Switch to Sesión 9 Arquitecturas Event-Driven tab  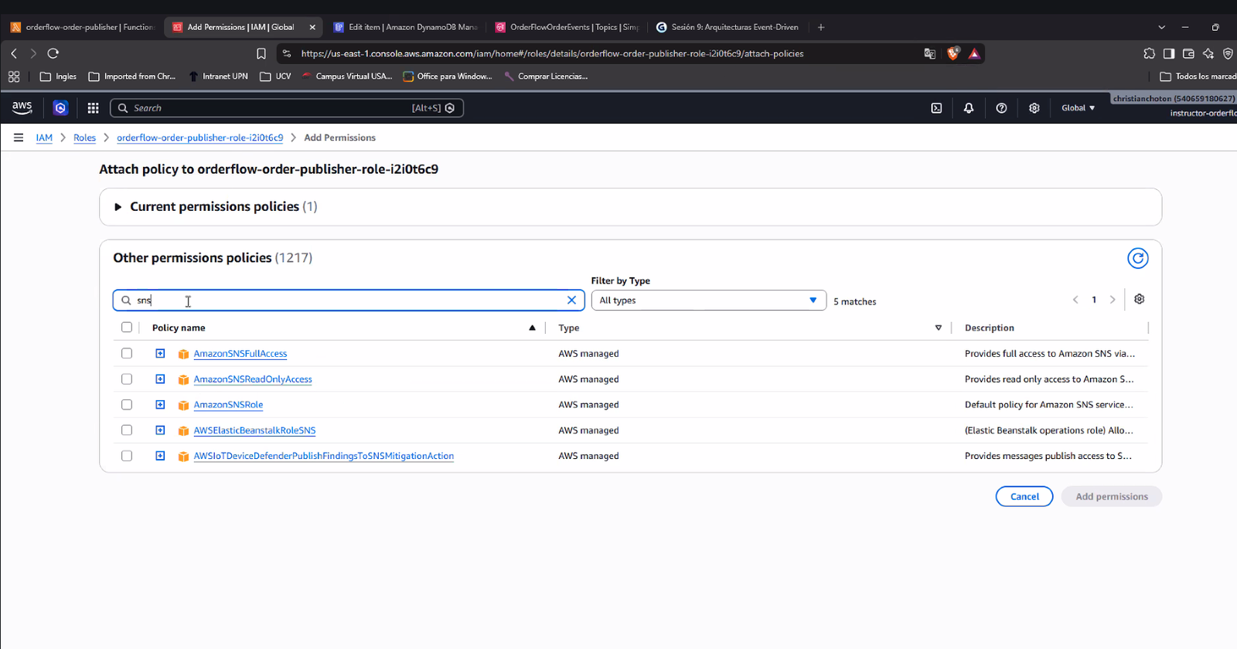point(728,27)
